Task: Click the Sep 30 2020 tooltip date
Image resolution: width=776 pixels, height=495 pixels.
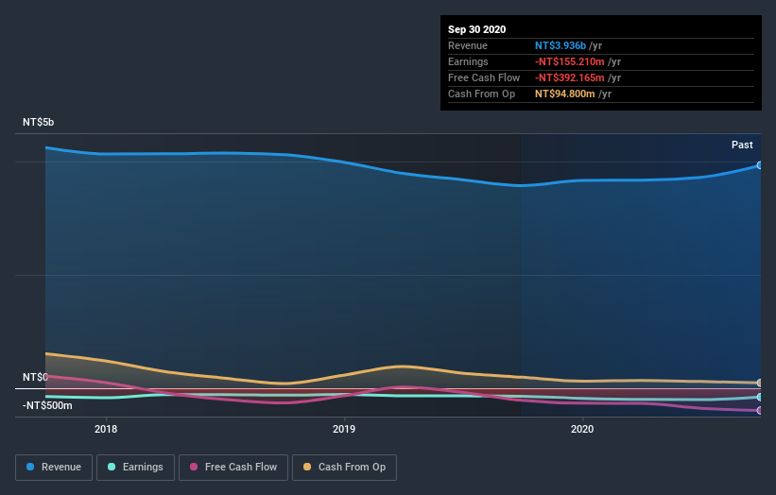Action: (476, 29)
